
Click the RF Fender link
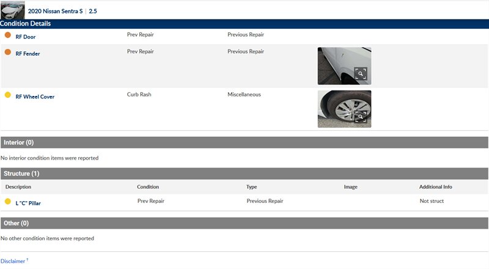(28, 54)
